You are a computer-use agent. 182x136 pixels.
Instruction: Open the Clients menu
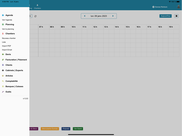[9, 65]
